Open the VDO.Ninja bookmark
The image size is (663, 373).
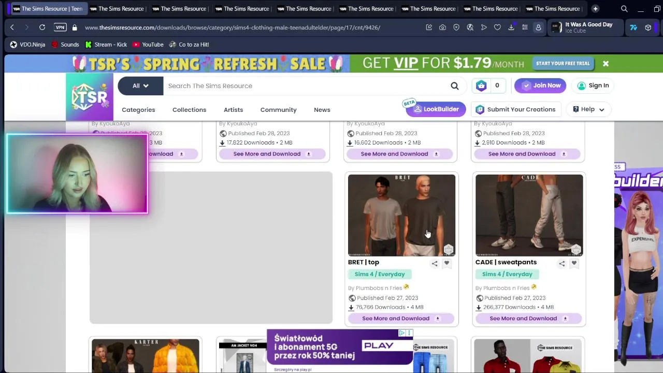click(27, 45)
